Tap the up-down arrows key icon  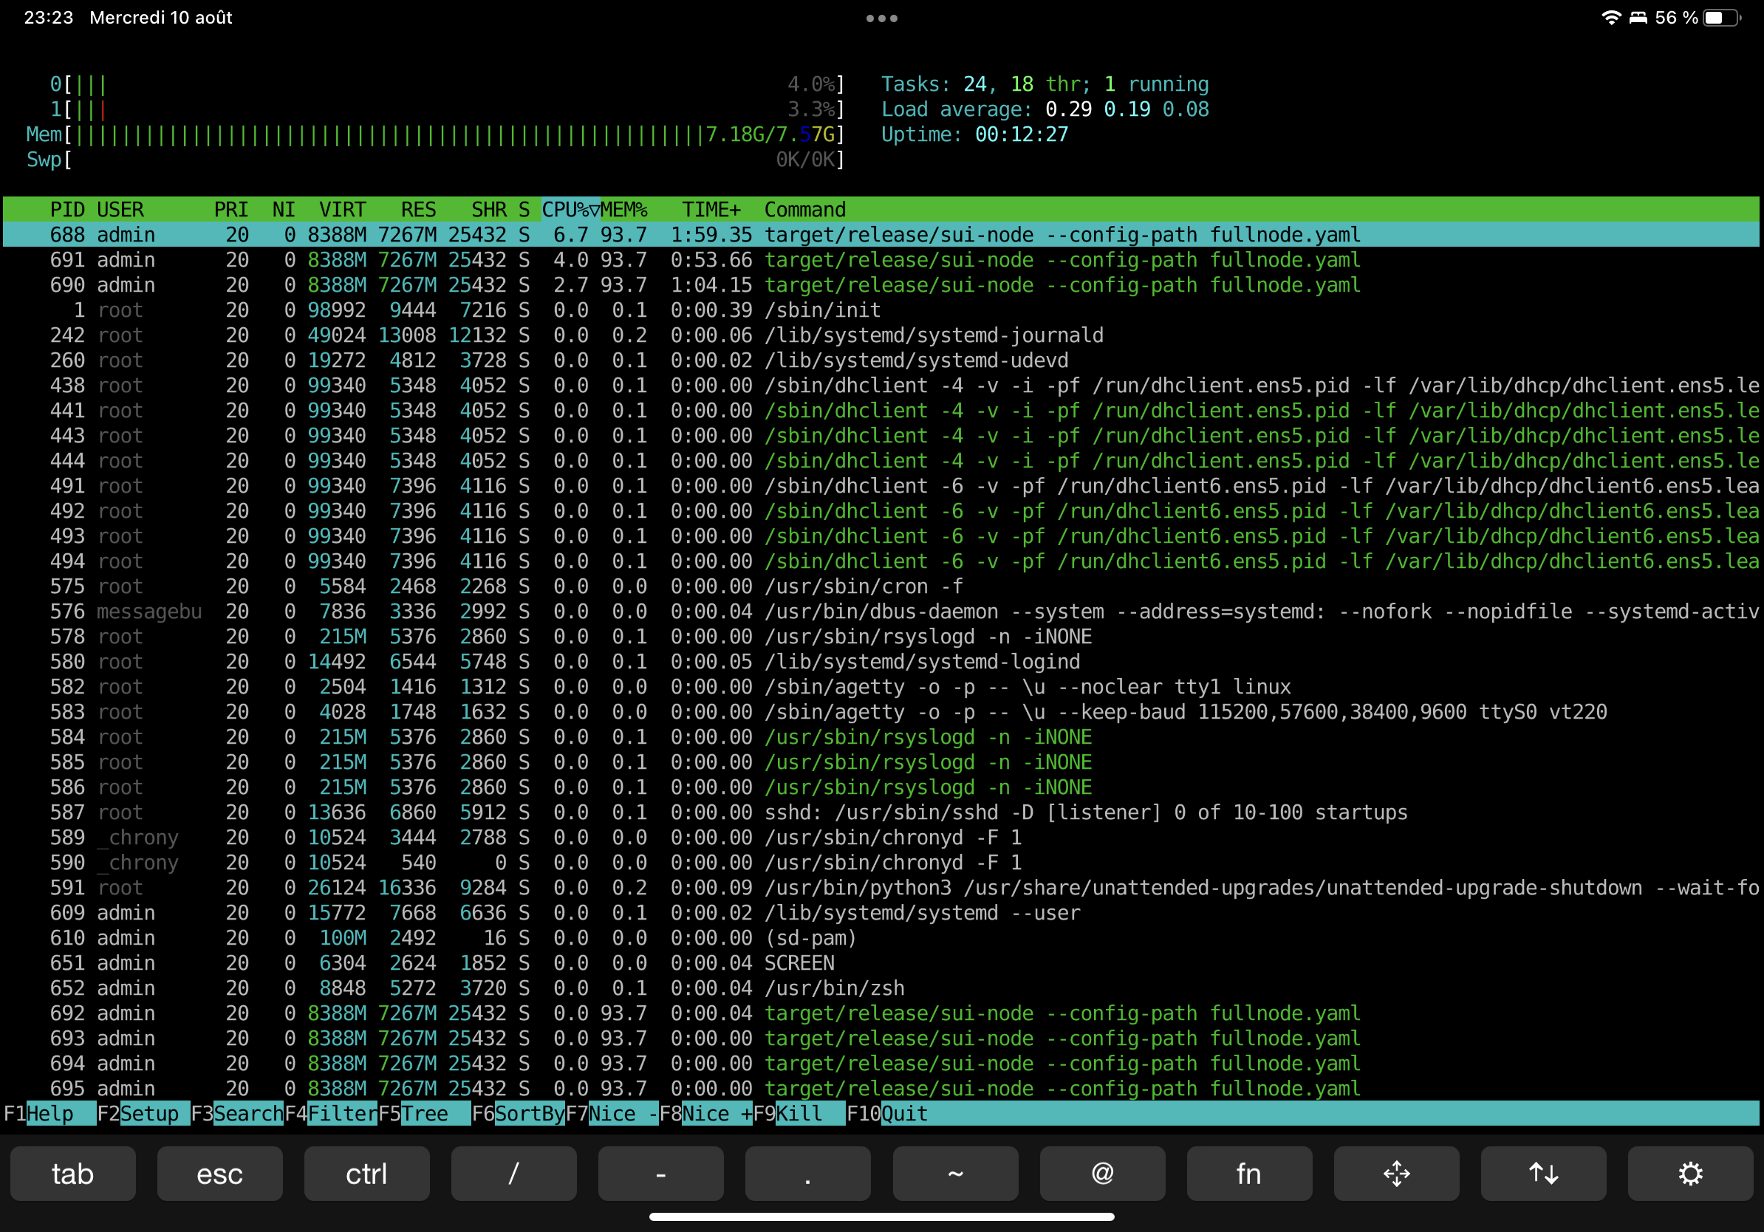click(x=1542, y=1174)
